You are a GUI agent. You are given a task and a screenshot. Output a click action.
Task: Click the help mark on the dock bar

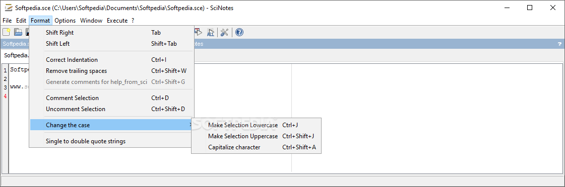tap(559, 44)
